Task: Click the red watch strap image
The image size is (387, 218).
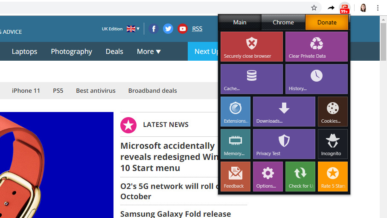Action: pyautogui.click(x=56, y=165)
